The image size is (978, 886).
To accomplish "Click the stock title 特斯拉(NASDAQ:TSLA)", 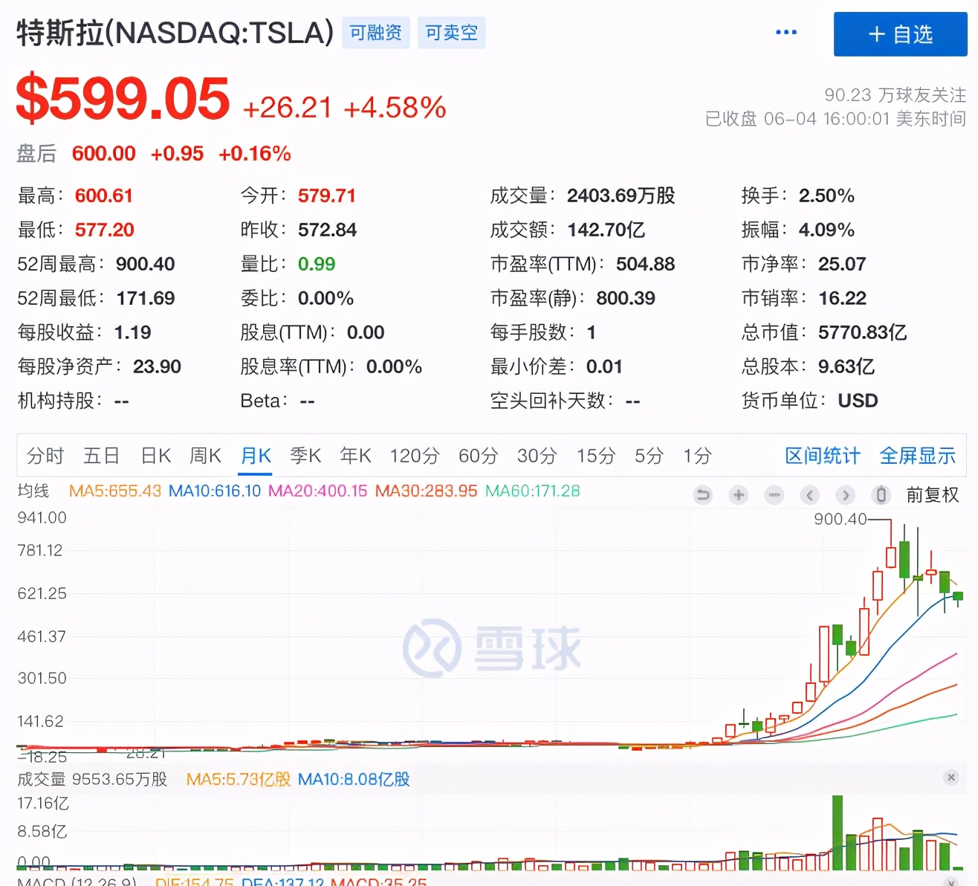I will tap(175, 33).
